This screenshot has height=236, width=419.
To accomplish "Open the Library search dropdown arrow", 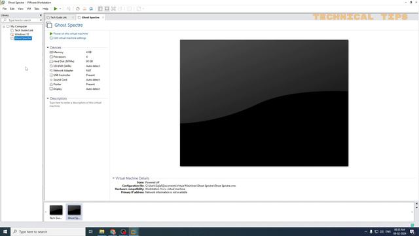I will pos(41,20).
